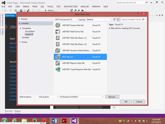Open the Attach debug target dropdown arrow
Viewport: 165px width, 124px height.
pyautogui.click(x=56, y=10)
